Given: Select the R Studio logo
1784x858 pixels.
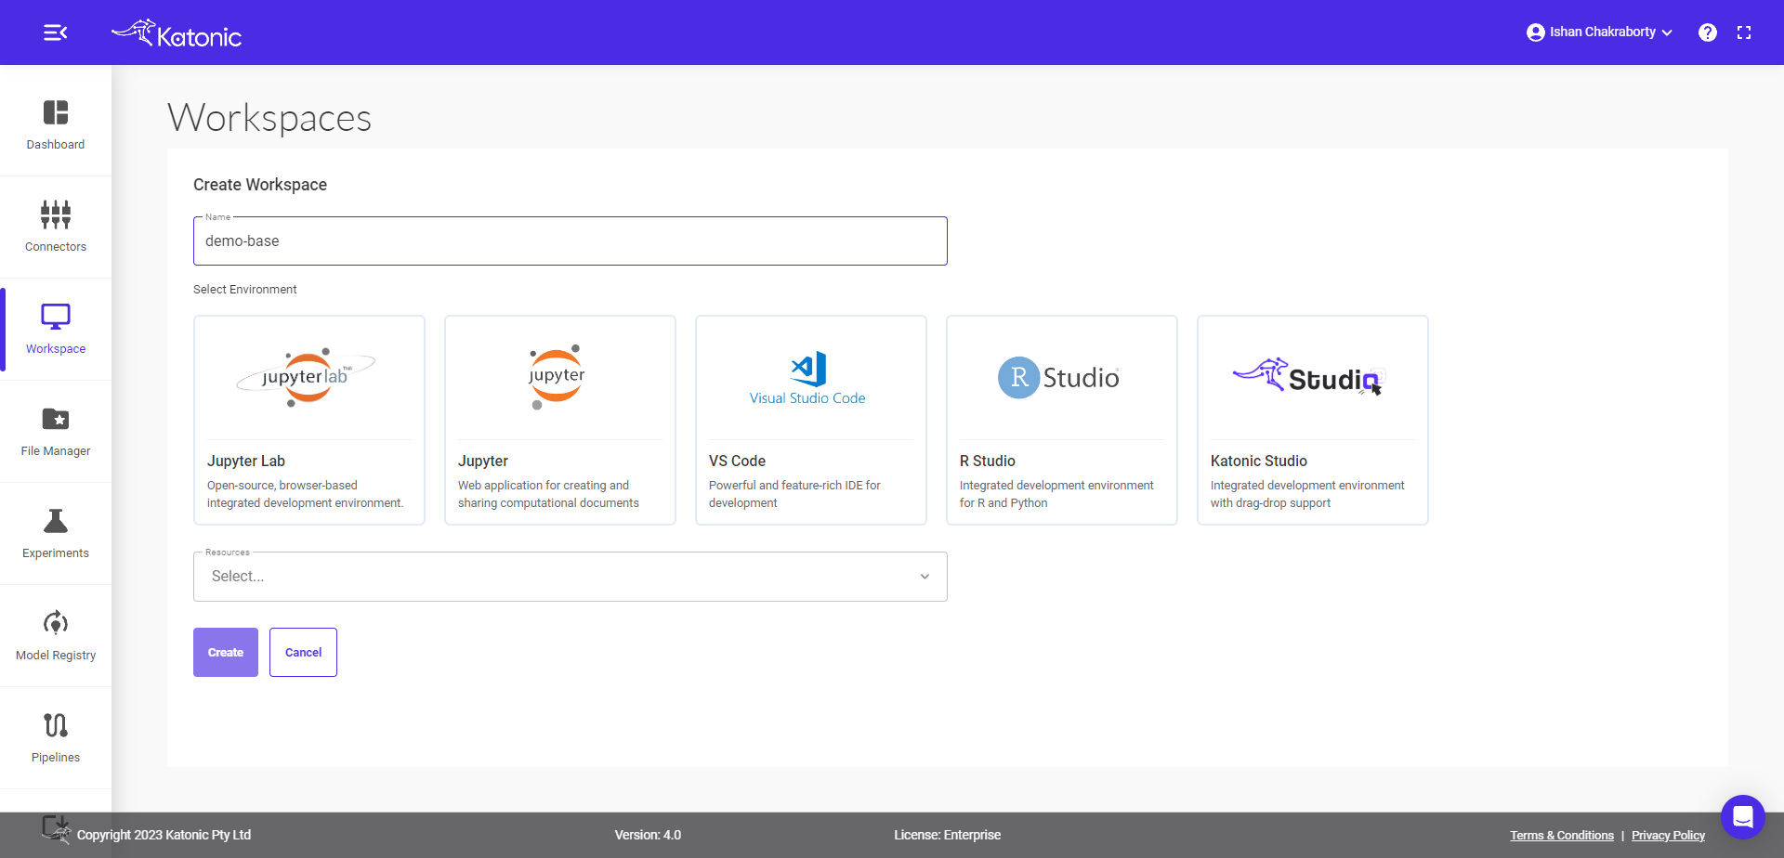Looking at the screenshot, I should coord(1058,378).
